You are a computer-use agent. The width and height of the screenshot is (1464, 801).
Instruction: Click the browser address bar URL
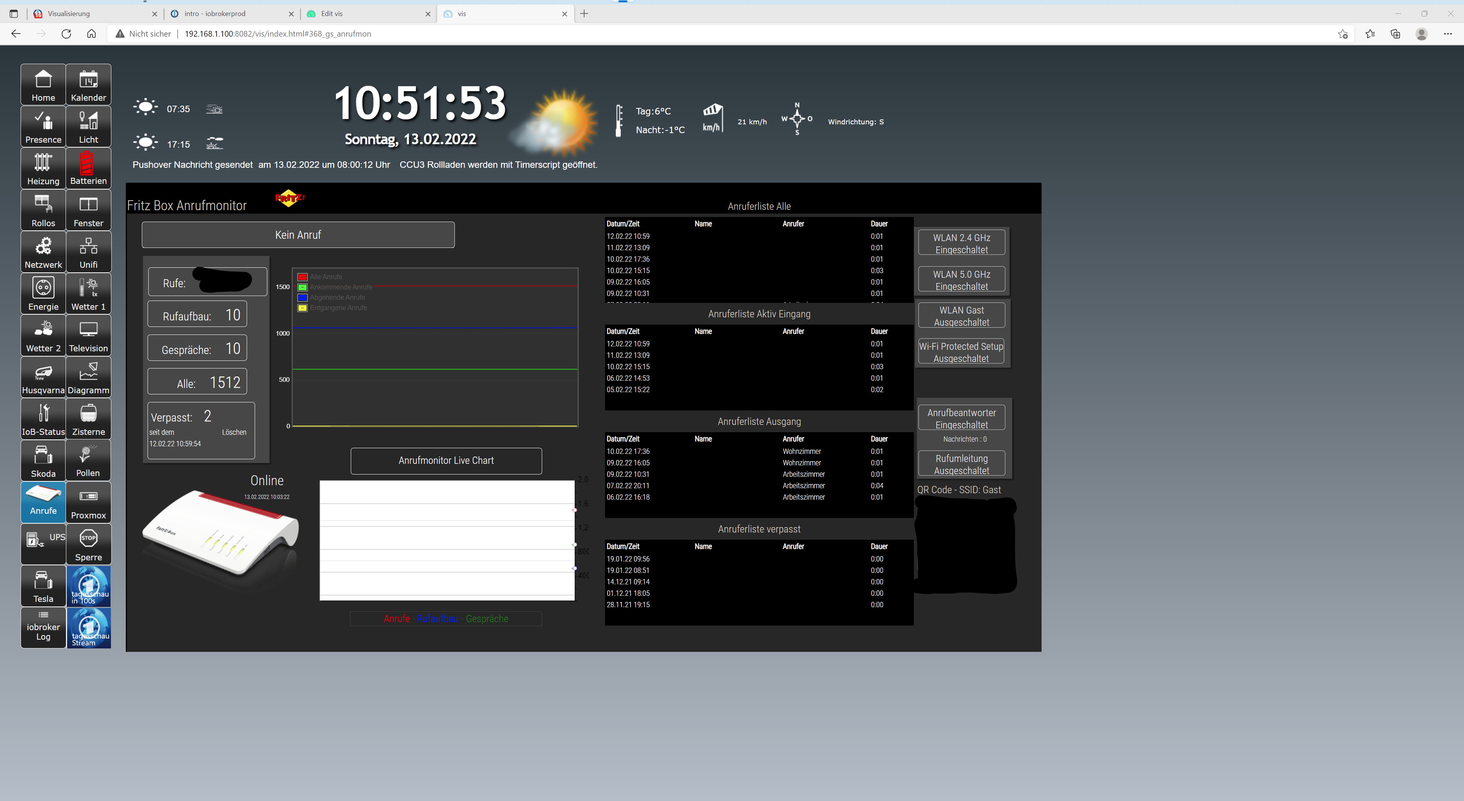point(277,34)
